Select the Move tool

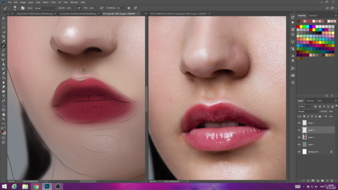point(4,18)
